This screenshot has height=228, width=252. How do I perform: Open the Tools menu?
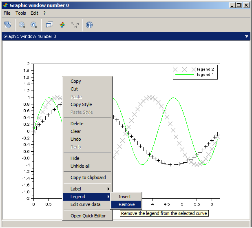coord(20,13)
